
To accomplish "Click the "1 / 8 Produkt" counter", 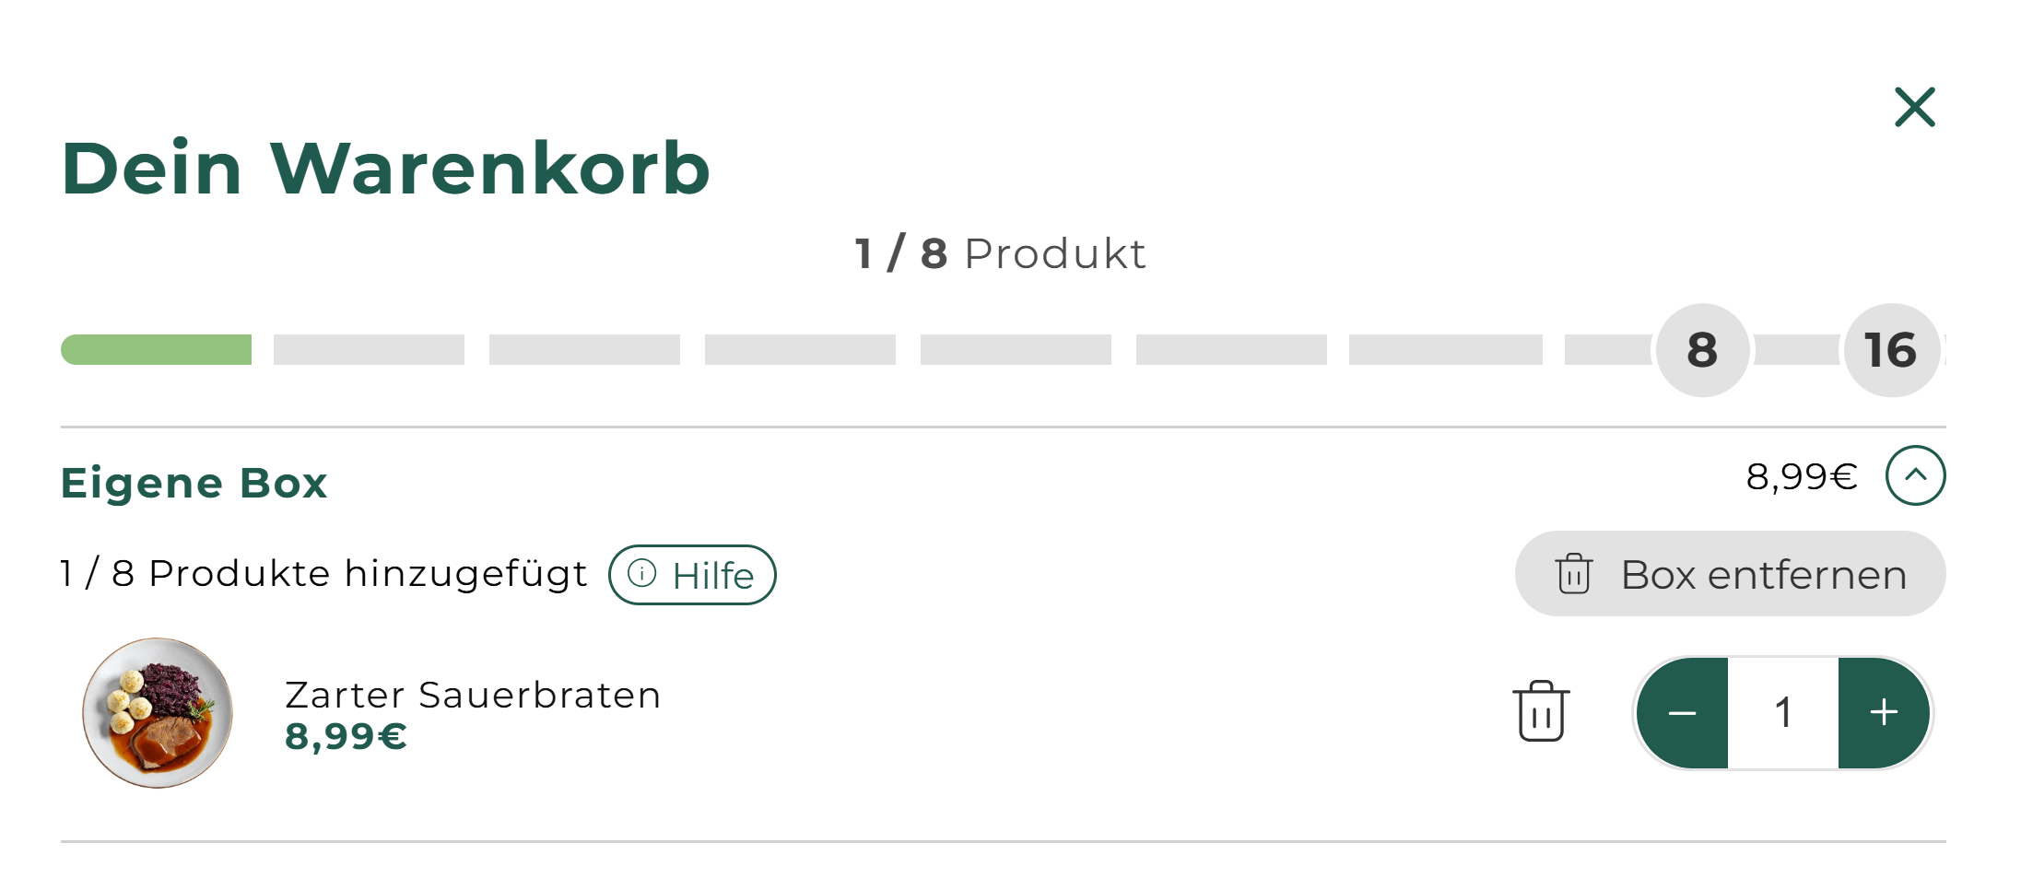I will 1000,253.
